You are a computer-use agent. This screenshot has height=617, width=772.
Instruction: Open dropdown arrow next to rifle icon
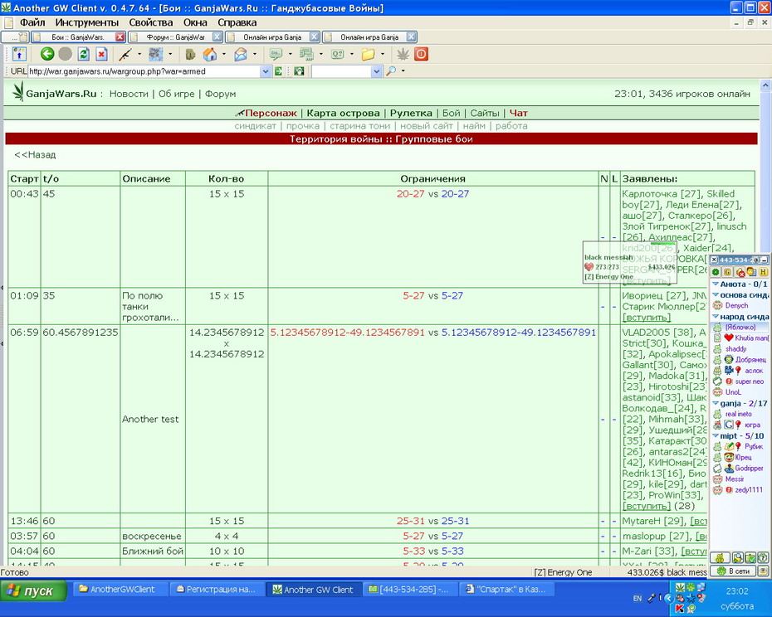click(139, 54)
